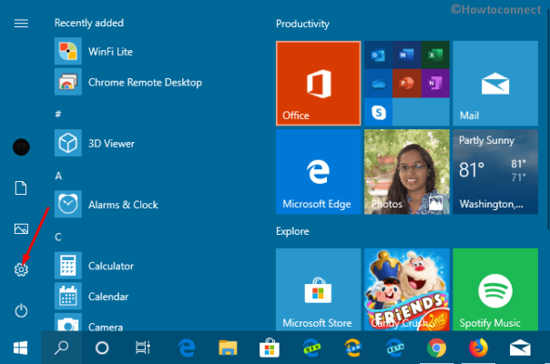Launch Edge Beta from taskbar

(394, 348)
